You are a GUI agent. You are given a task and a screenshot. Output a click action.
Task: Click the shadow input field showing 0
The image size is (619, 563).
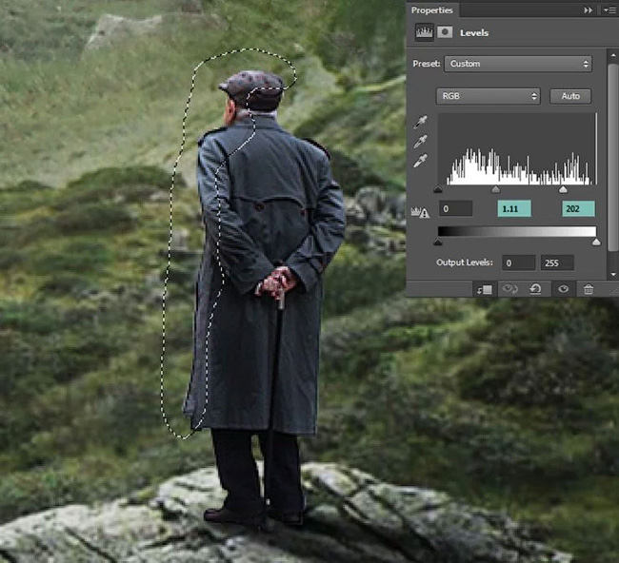pos(456,208)
